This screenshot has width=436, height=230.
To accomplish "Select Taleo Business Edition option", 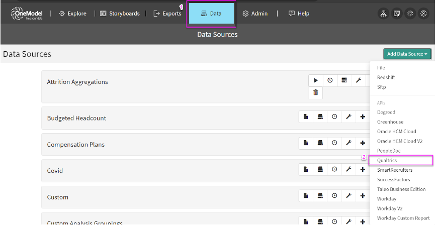I will pos(401,189).
